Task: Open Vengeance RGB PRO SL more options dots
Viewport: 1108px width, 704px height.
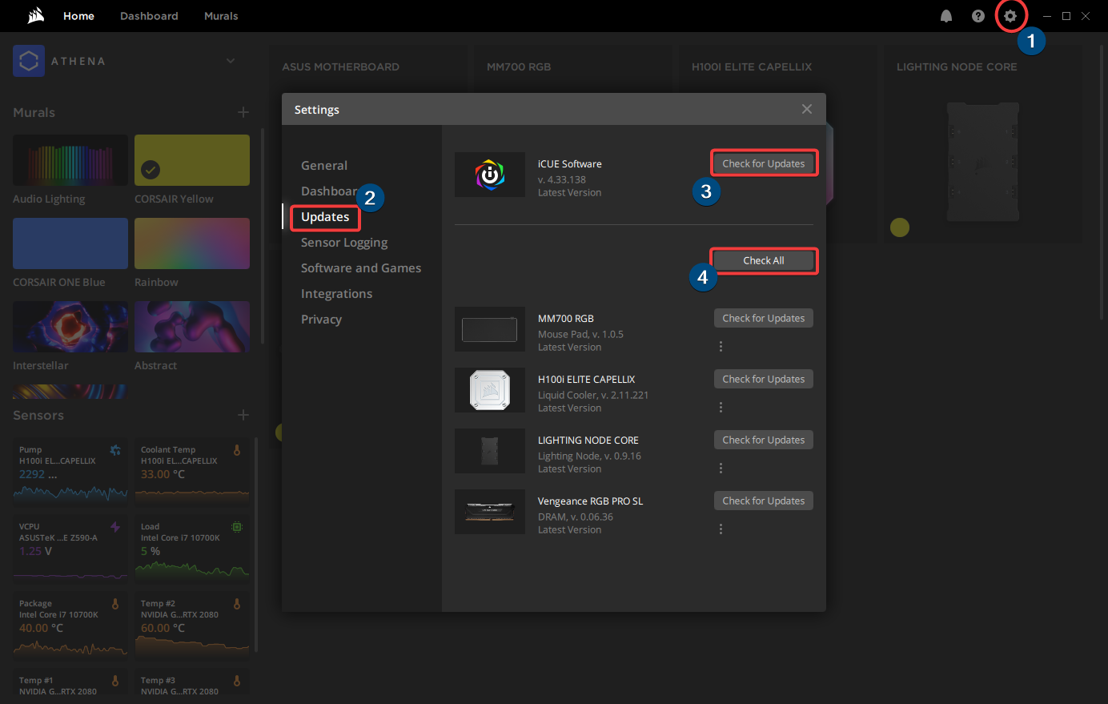Action: (x=721, y=529)
